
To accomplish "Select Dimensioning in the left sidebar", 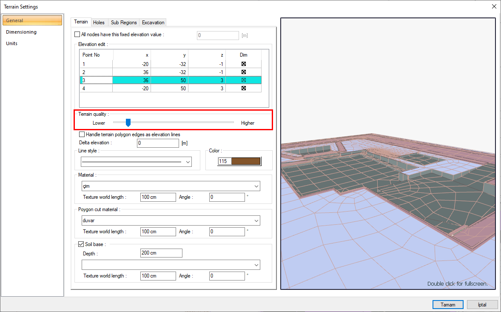I will click(x=21, y=32).
